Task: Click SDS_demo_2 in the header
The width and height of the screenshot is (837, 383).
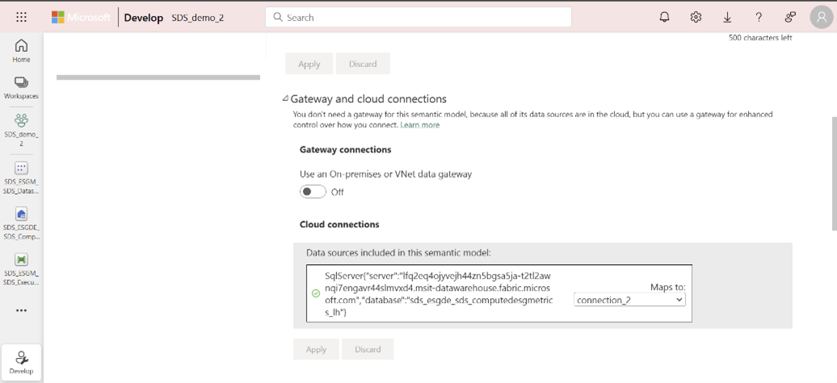Action: pos(197,18)
